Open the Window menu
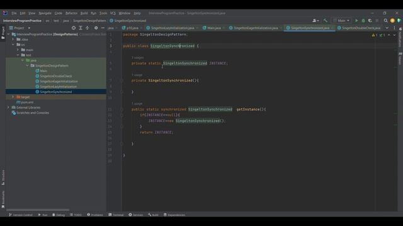This screenshot has width=403, height=226. click(x=125, y=13)
